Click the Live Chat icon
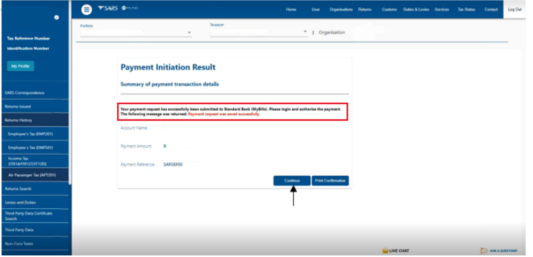Screen dimensions: 533x257 (385, 251)
